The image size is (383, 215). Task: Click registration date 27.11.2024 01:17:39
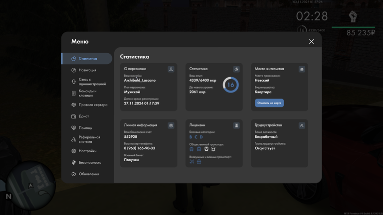tap(142, 104)
